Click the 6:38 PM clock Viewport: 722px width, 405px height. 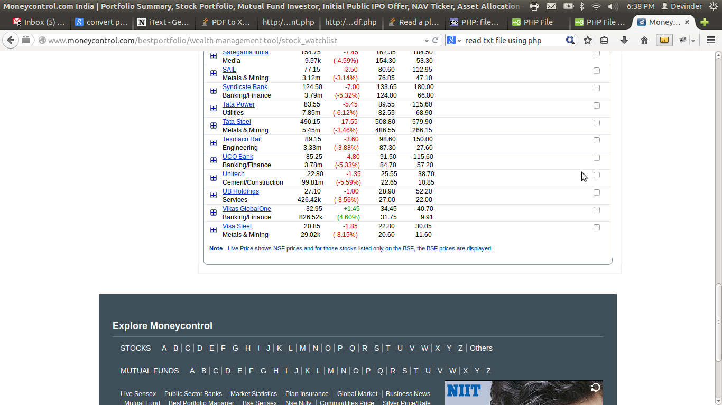tap(641, 6)
